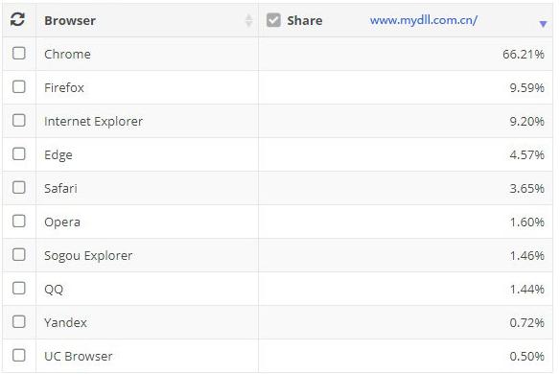Click the blue sort-descending arrow in Share column
Image resolution: width=560 pixels, height=374 pixels.
click(x=543, y=24)
